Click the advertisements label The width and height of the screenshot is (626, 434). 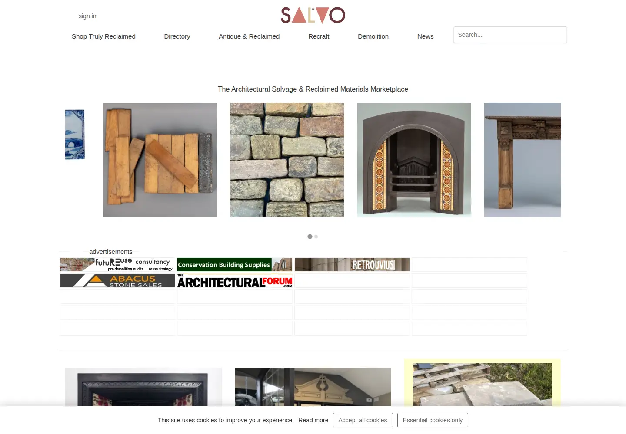[111, 252]
